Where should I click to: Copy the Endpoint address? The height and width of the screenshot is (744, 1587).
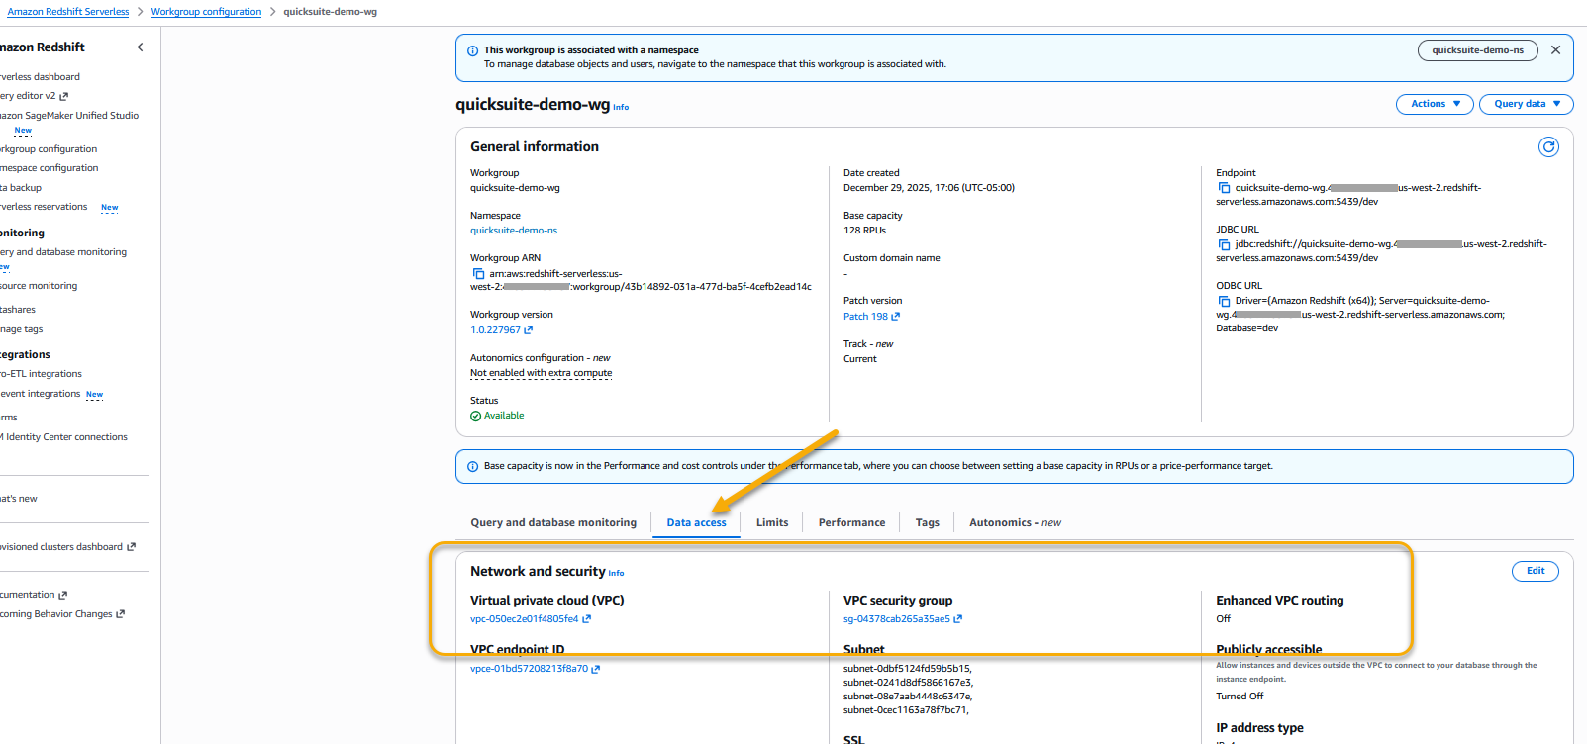[x=1224, y=188]
